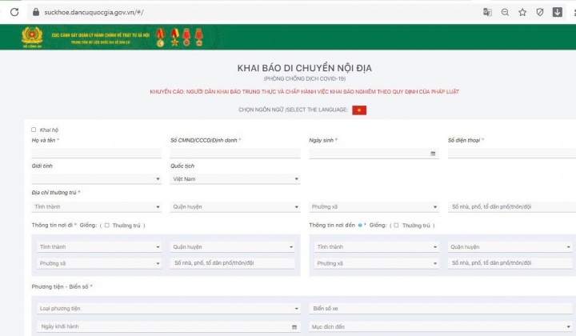This screenshot has height=336, width=576.
Task: Click the blue info dot next to Thông tin nơi đến
Action: tap(360, 225)
